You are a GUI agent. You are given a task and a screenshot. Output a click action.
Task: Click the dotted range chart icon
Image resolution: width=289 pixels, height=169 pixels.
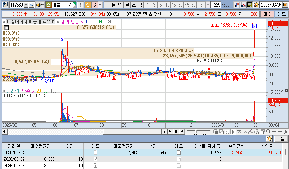point(227,131)
